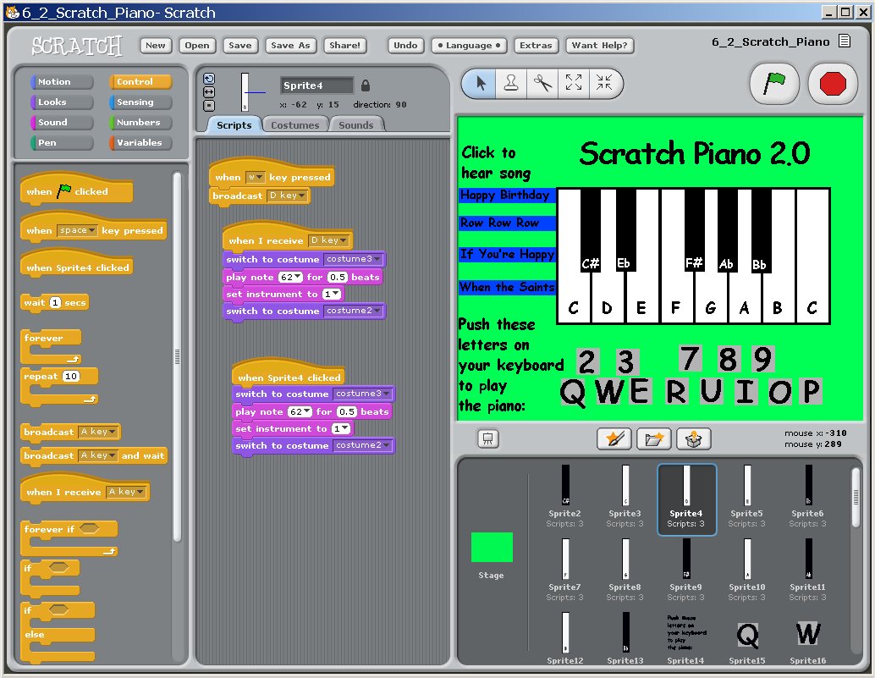
Task: Click the Want Help? button
Action: (599, 45)
